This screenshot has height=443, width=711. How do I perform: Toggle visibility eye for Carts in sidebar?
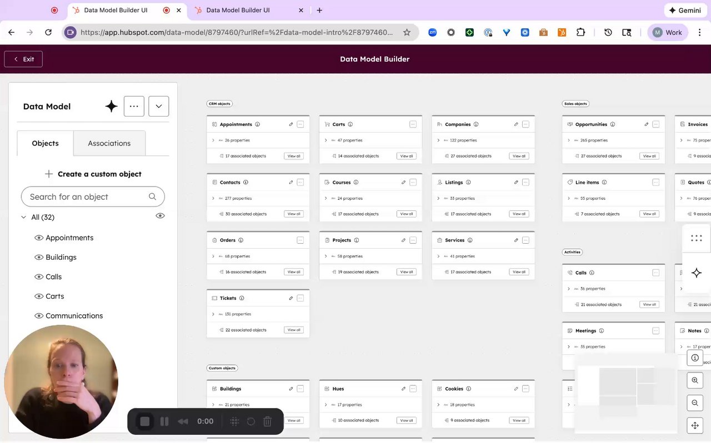click(39, 296)
